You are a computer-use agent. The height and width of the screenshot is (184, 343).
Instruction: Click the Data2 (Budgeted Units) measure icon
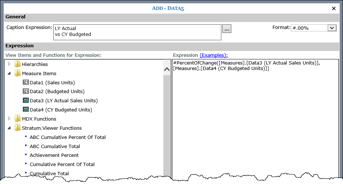[26, 91]
